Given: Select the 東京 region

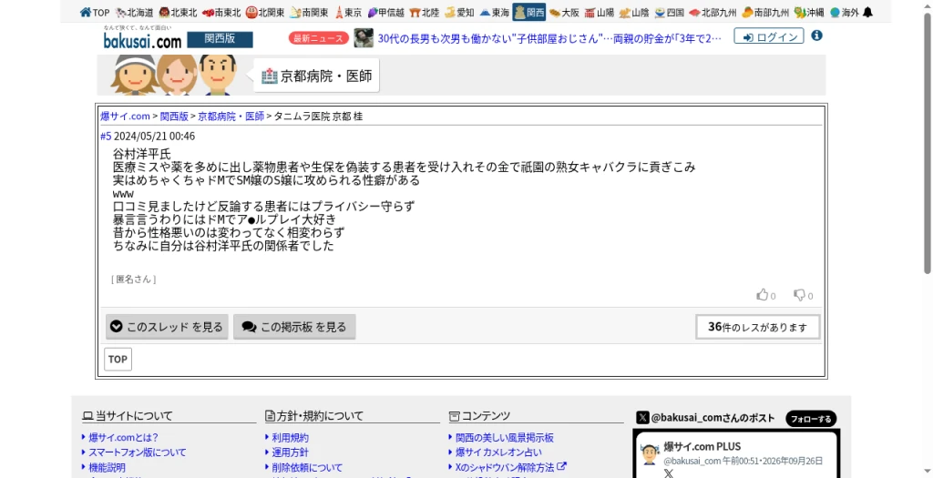Looking at the screenshot, I should 348,12.
